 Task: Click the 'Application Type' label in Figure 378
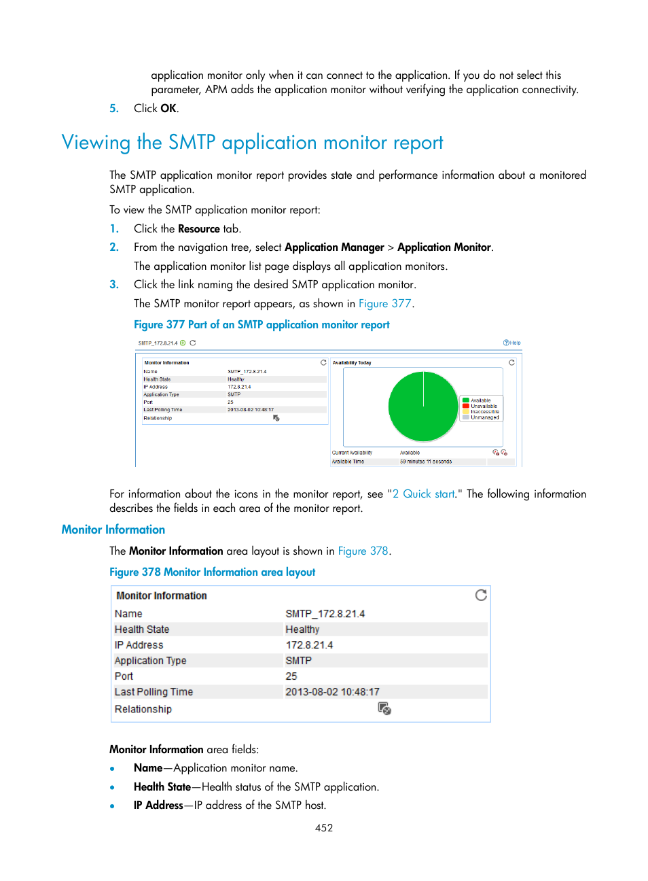[x=150, y=661]
